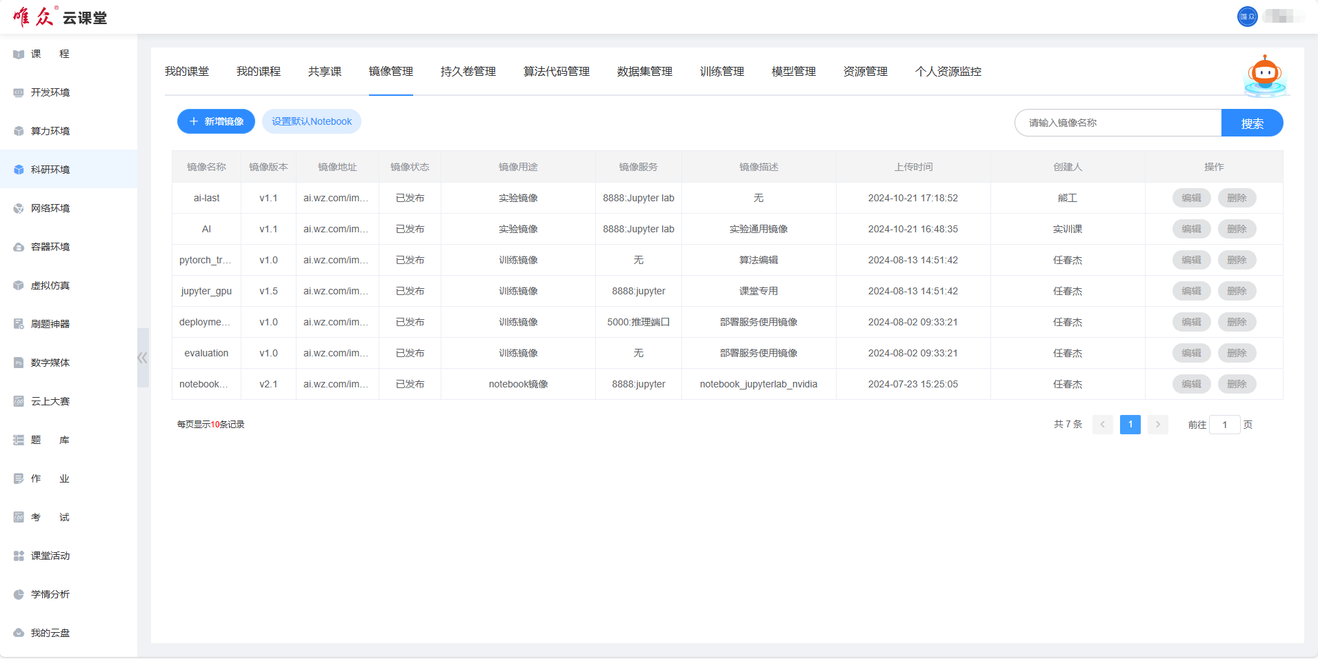Click the 容器环境 cloud icon
This screenshot has width=1318, height=659.
[x=19, y=247]
